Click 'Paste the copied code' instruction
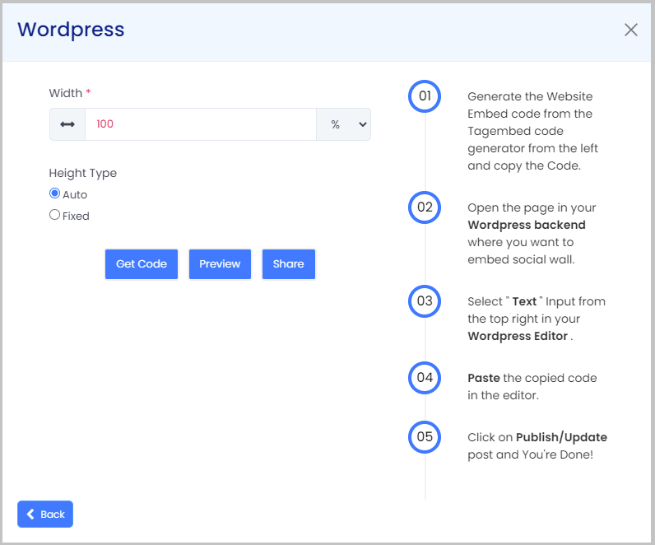 point(532,387)
